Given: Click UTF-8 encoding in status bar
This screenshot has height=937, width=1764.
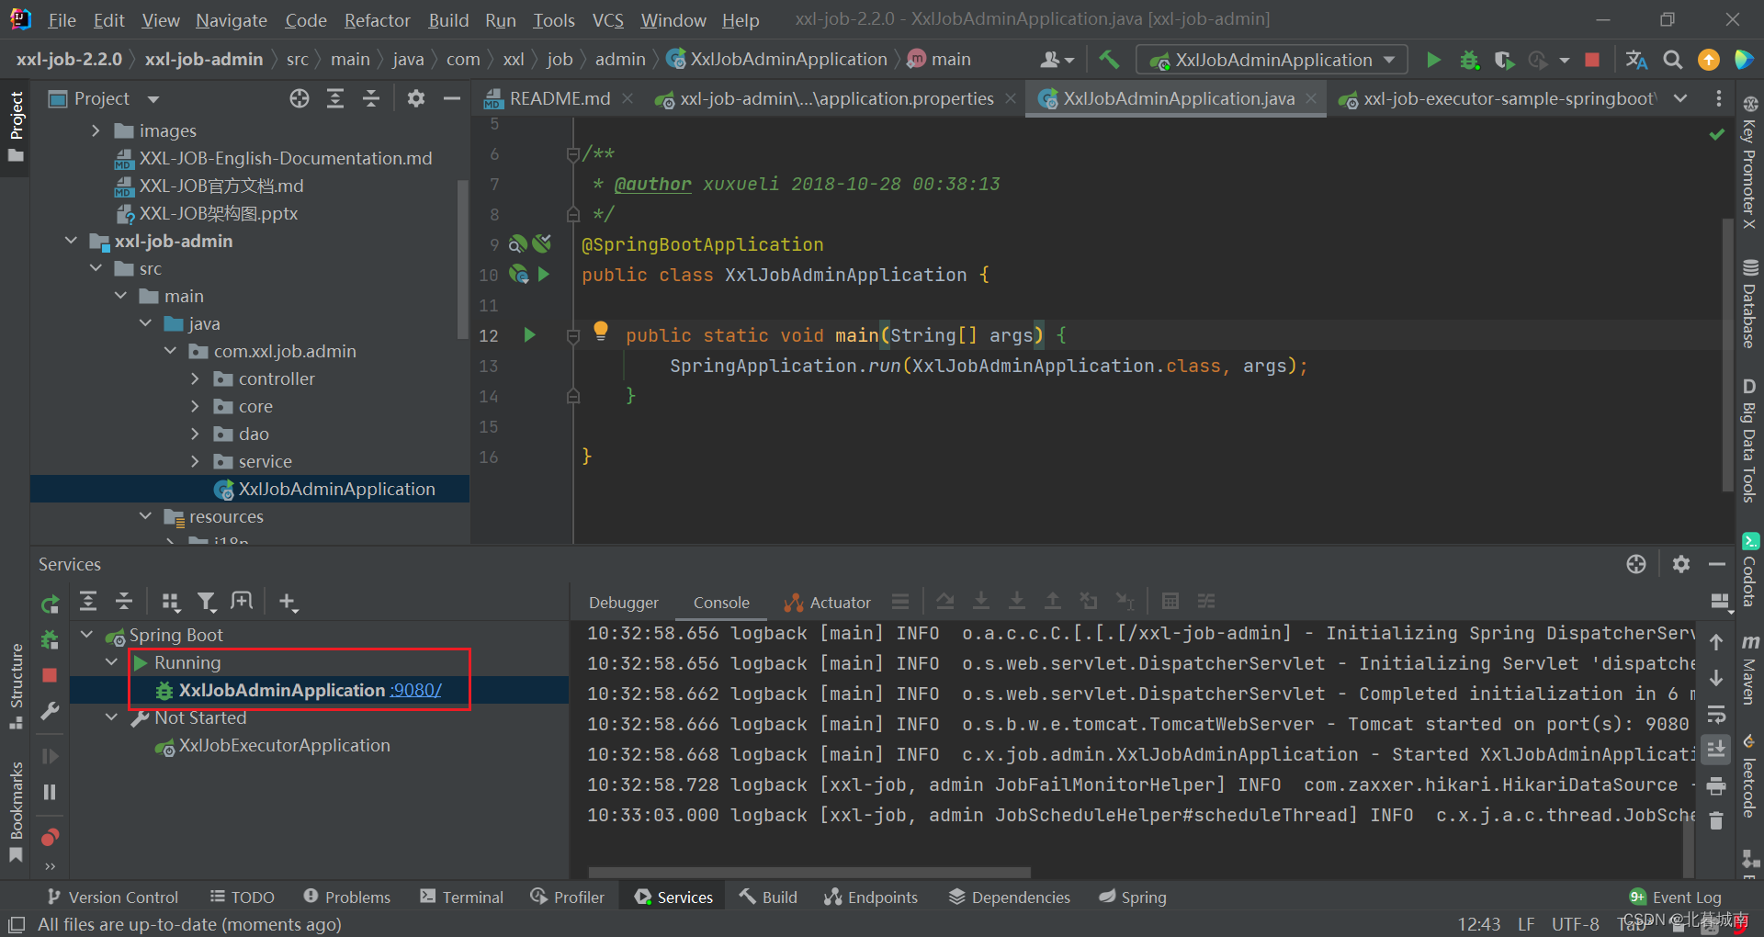Looking at the screenshot, I should pos(1575,923).
